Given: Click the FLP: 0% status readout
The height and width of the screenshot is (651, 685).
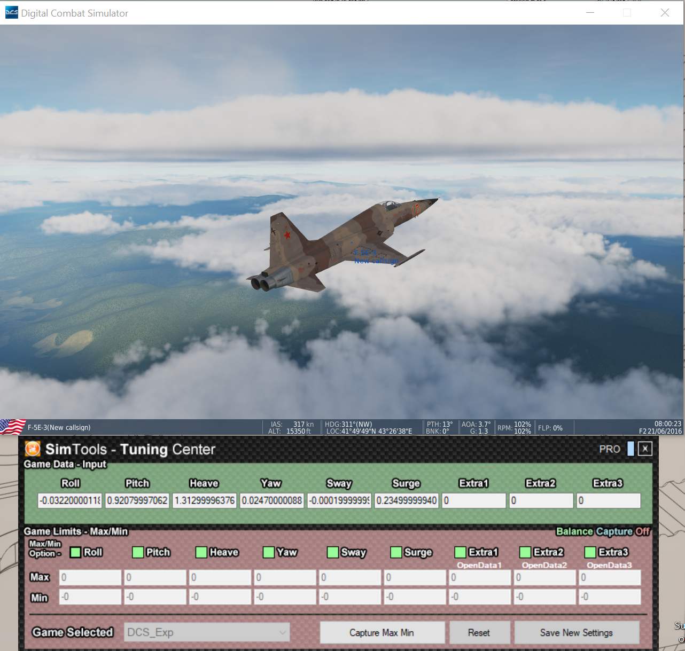Looking at the screenshot, I should pyautogui.click(x=550, y=428).
